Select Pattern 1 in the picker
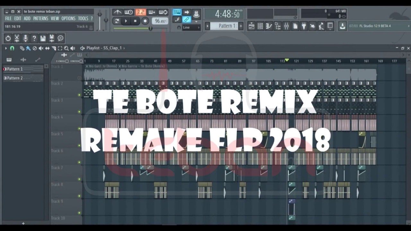Image resolution: width=411 pixels, height=231 pixels. (23, 69)
